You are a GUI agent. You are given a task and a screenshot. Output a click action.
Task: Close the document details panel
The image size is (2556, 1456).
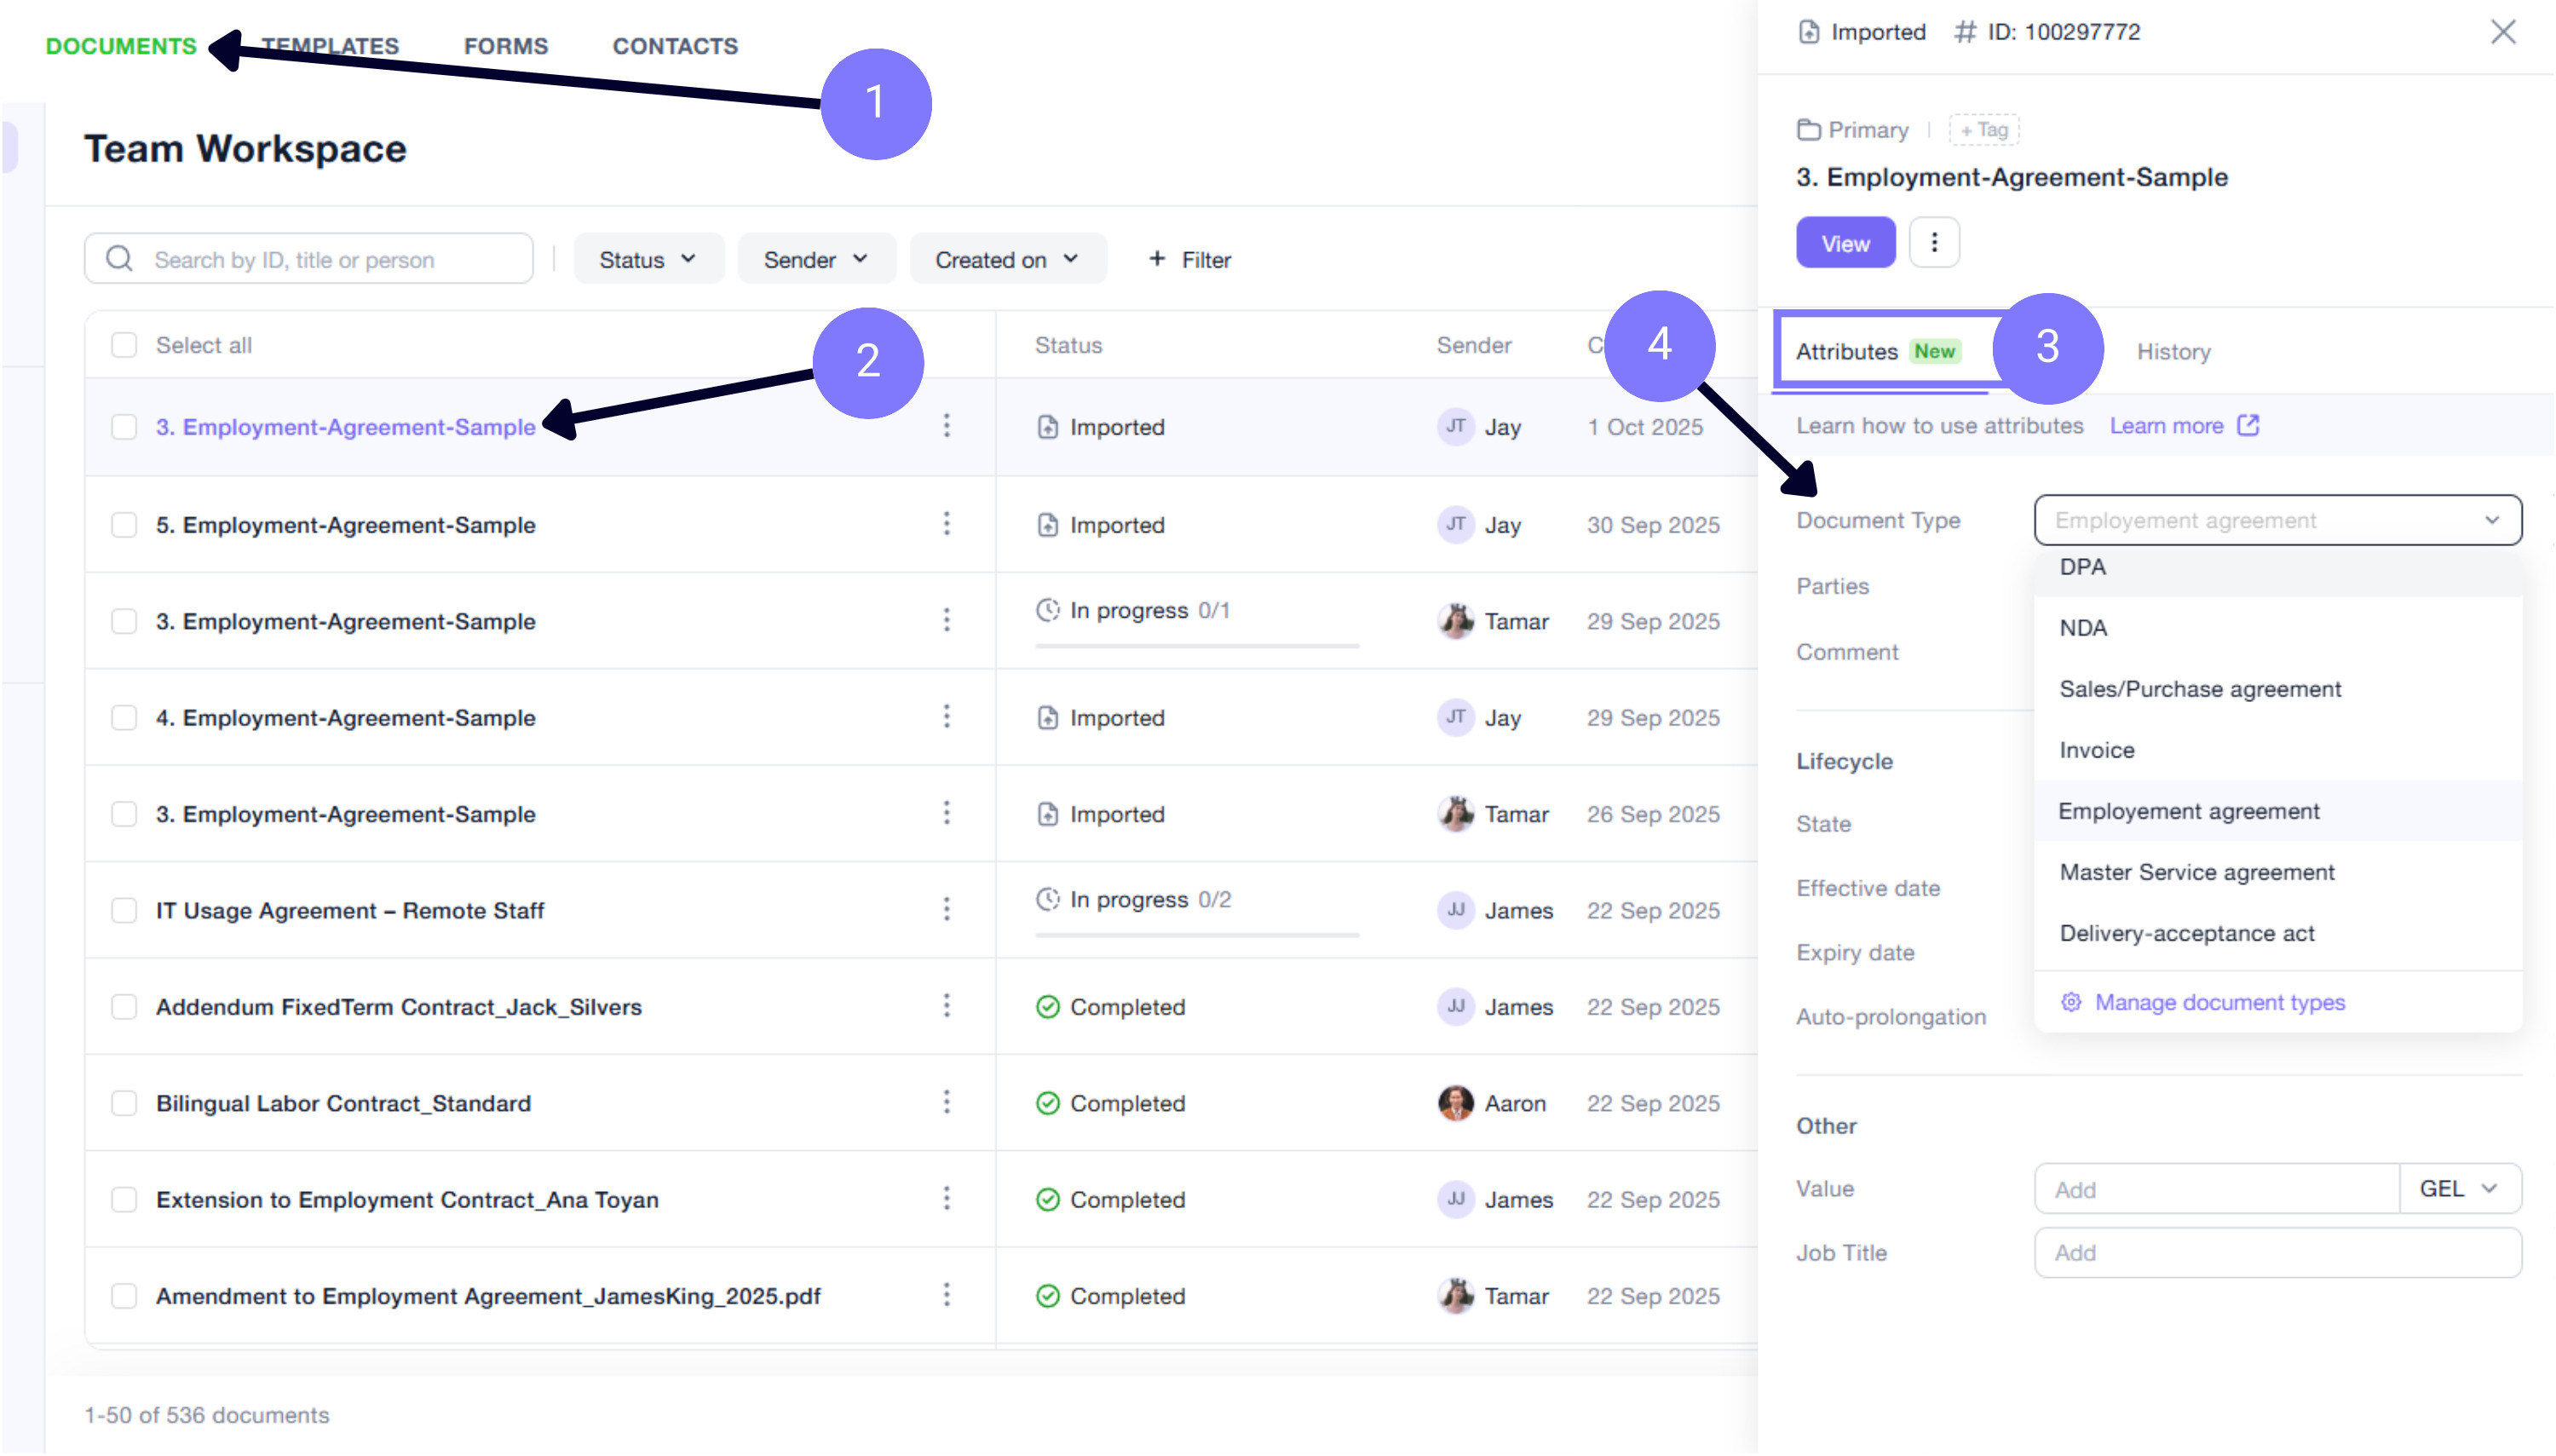2503,32
